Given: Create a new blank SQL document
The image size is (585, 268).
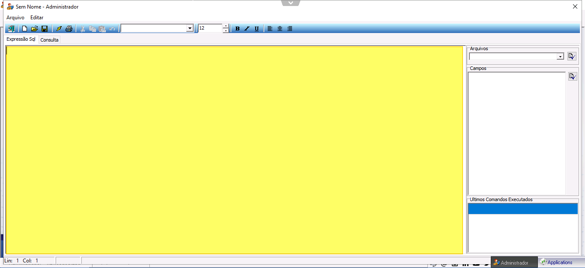Looking at the screenshot, I should coord(25,29).
